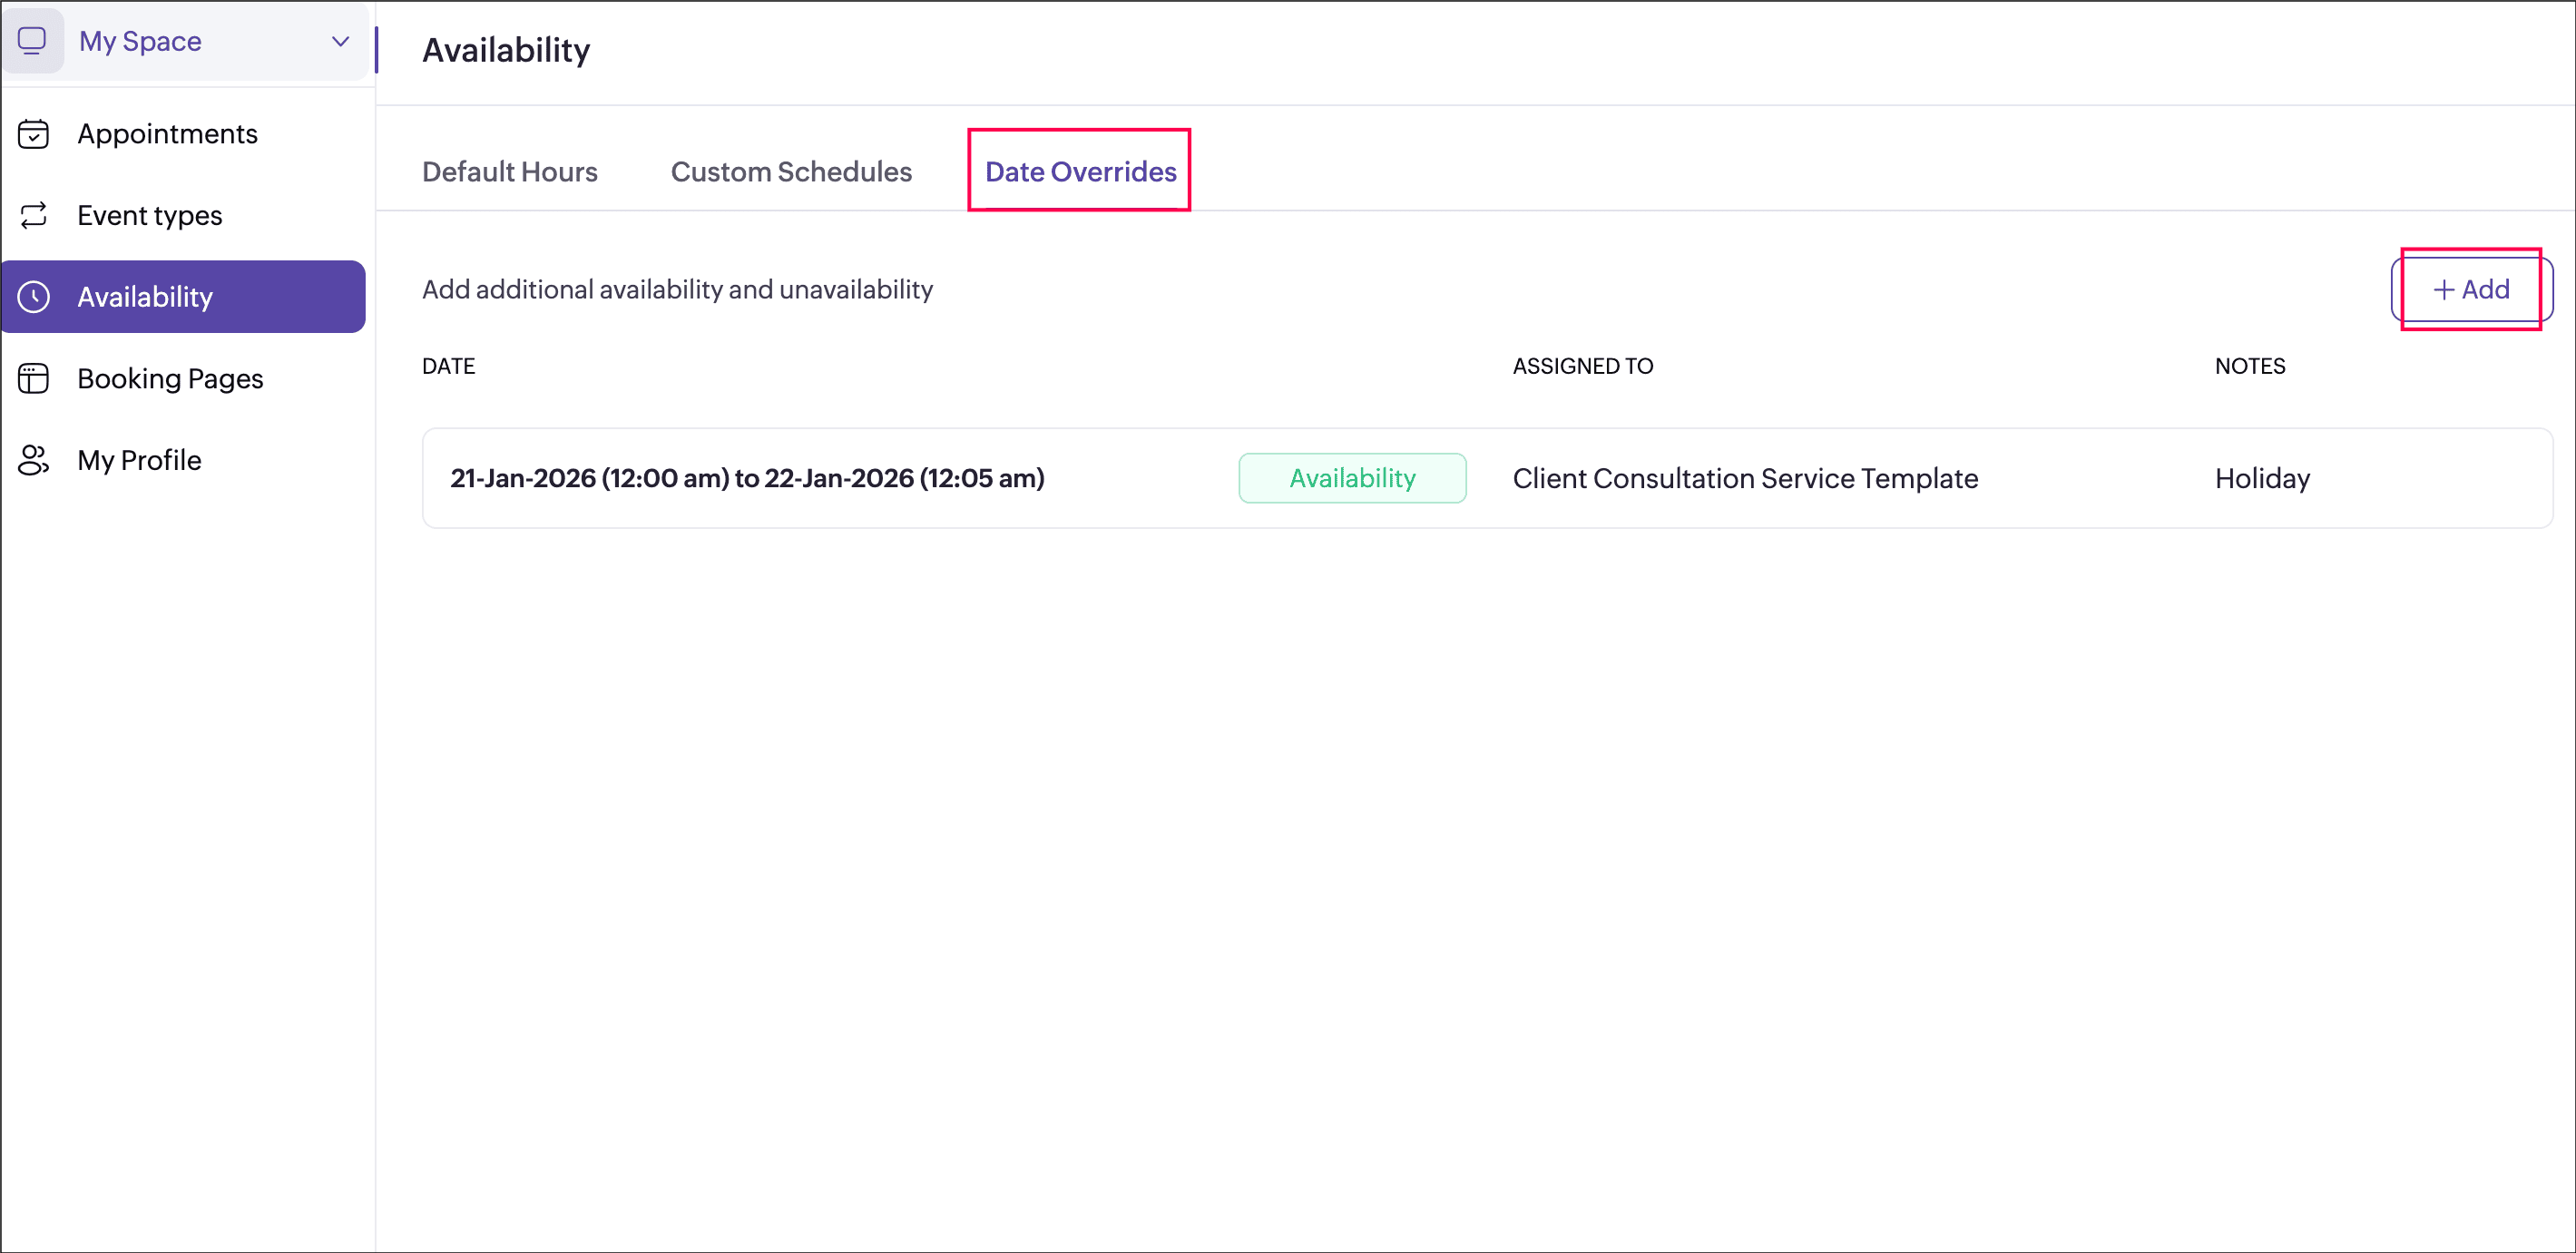Click the My Space monitor icon
The width and height of the screenshot is (2576, 1253).
(32, 41)
